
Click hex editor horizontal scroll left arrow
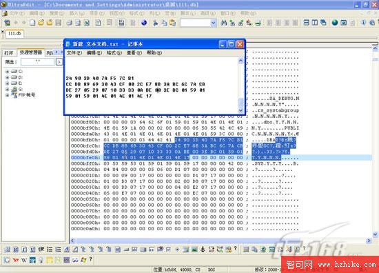72,241
